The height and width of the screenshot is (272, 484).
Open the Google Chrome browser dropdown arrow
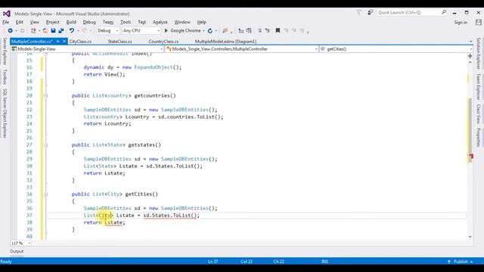[x=203, y=31]
